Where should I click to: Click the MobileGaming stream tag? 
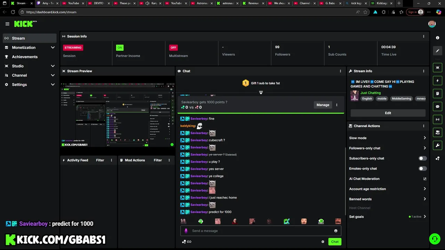(x=402, y=99)
